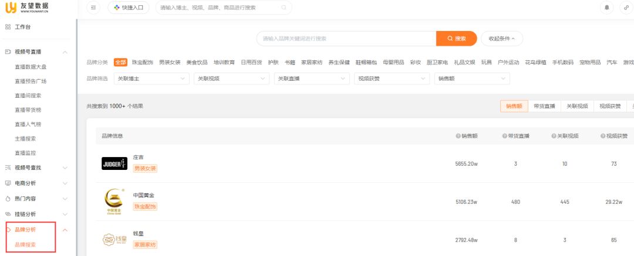Click help icon beside 关联视频 column header
This screenshot has height=256, width=634.
[554, 136]
